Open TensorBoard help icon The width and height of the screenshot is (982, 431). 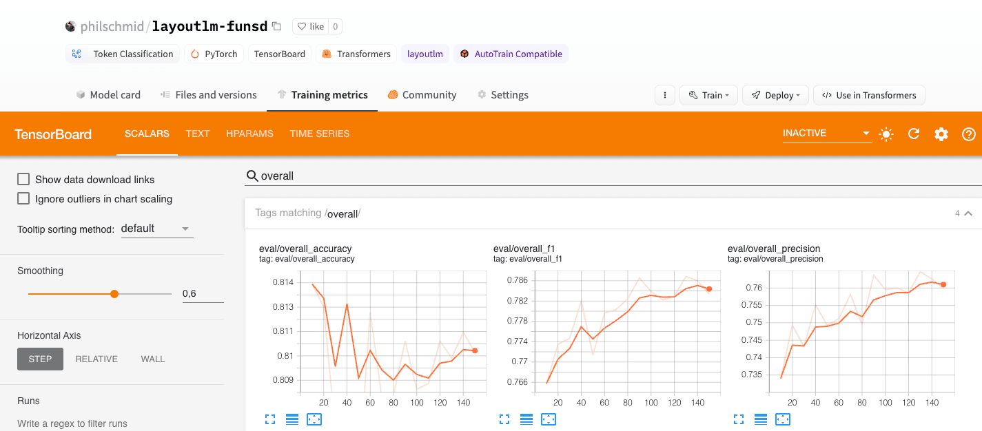[968, 134]
